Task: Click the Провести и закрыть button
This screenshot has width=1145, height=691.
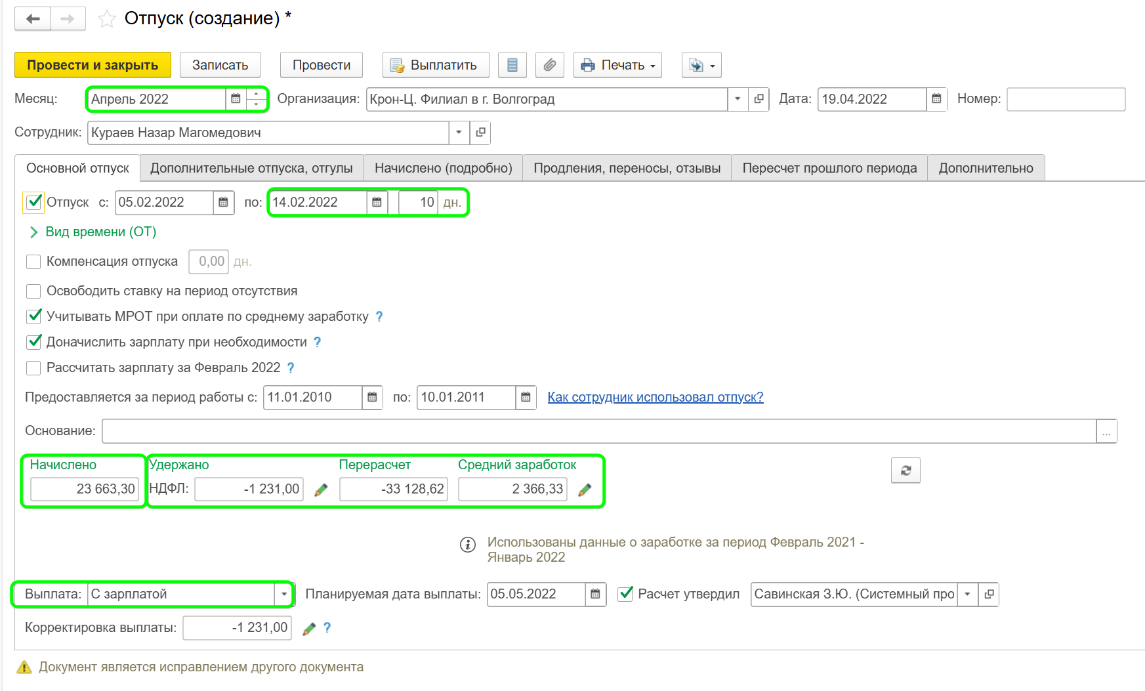Action: click(x=93, y=65)
